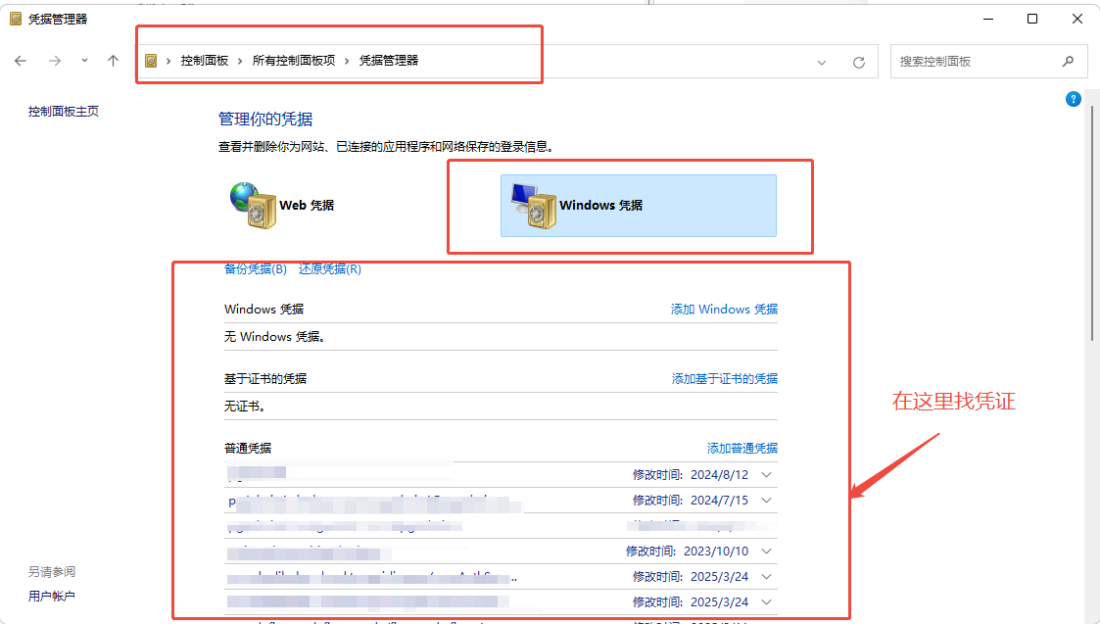Focus the 搜索控制面板 search field
This screenshot has width=1100, height=624.
[988, 62]
